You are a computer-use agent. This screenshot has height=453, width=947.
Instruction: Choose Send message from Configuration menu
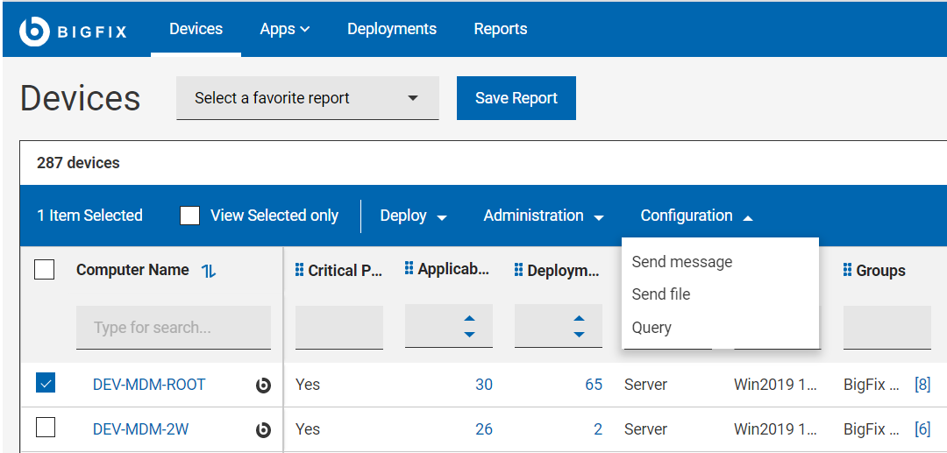681,262
